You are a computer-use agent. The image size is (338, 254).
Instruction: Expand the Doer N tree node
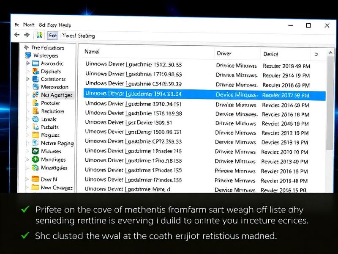(x=27, y=179)
